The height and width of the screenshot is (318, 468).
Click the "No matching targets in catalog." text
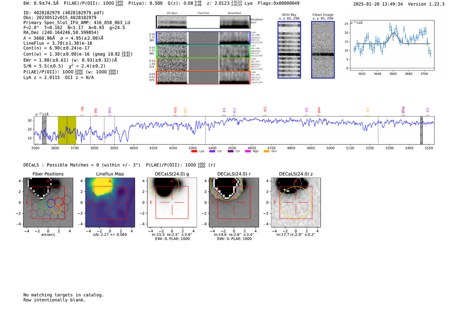64,295
